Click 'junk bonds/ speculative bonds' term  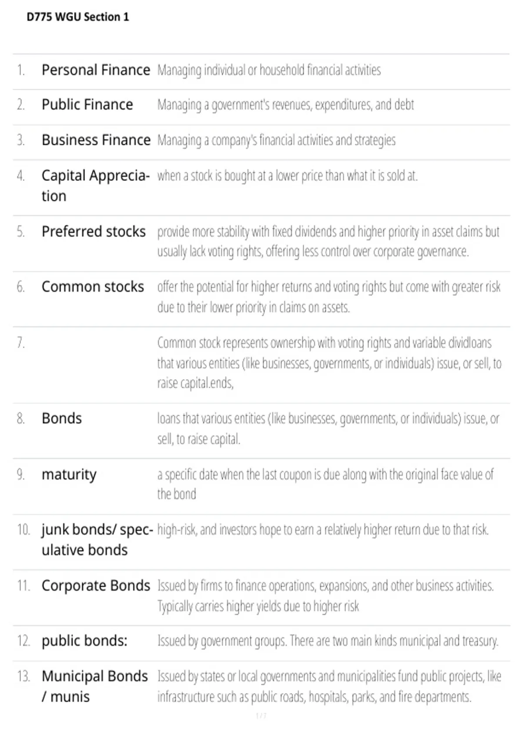click(97, 540)
